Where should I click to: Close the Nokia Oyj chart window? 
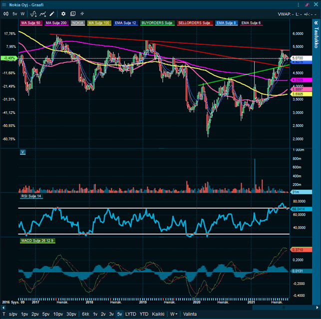tap(316, 4)
